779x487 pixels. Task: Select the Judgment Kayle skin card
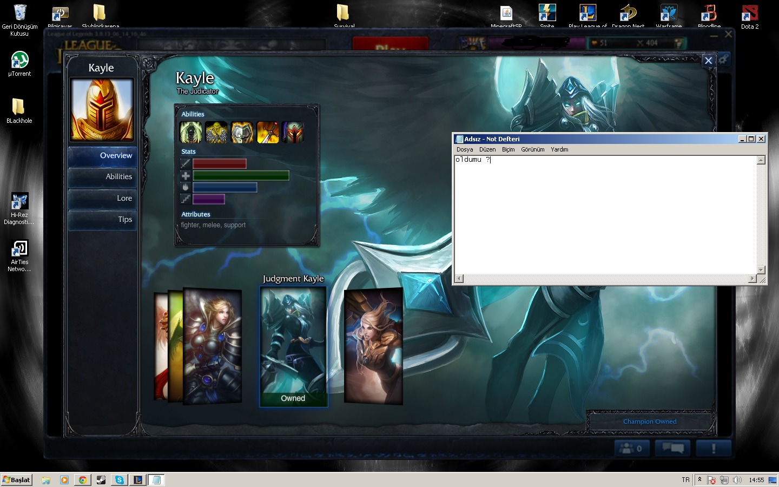click(x=293, y=346)
